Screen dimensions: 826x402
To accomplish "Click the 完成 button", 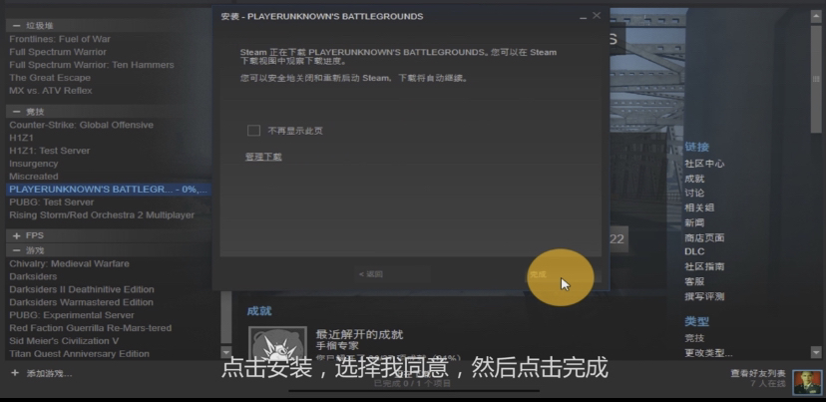I will tap(565, 274).
